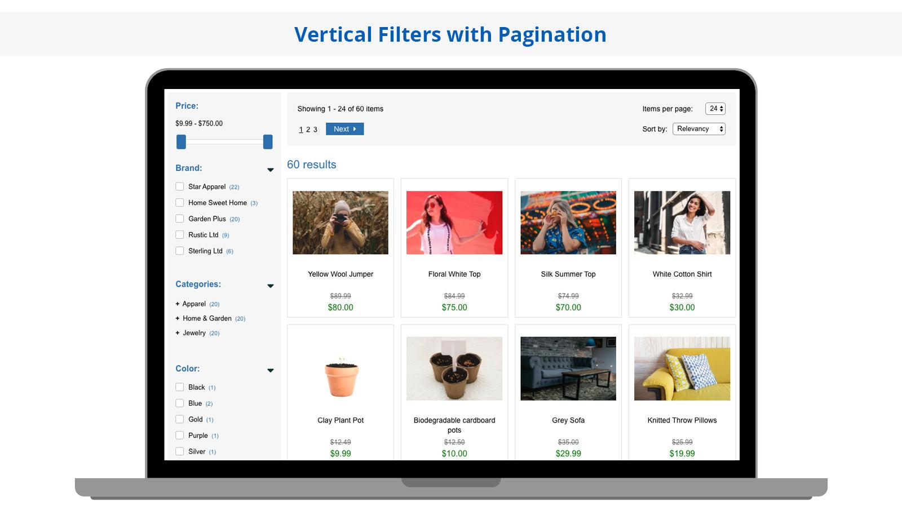Image resolution: width=902 pixels, height=507 pixels.
Task: Open the Sort by Relevancy dropdown
Action: [699, 128]
